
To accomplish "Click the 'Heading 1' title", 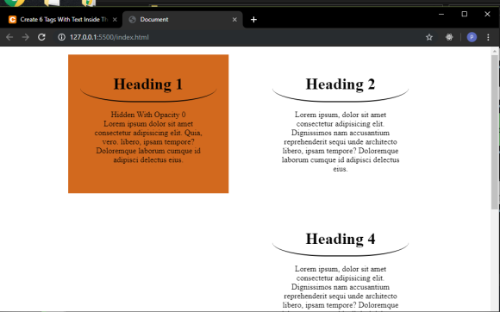I will tap(148, 84).
